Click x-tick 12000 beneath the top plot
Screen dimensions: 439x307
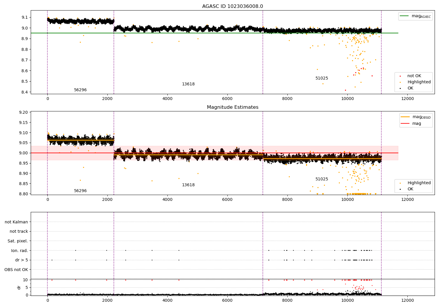tap(407, 99)
